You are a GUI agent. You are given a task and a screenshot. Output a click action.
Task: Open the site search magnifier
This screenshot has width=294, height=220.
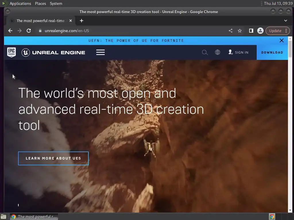coord(205,52)
